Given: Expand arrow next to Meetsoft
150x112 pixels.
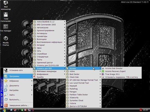Looking at the screenshot, I should 100,86.
